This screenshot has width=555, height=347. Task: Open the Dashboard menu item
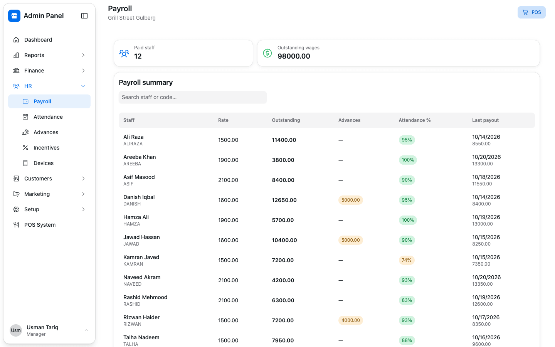pyautogui.click(x=49, y=40)
